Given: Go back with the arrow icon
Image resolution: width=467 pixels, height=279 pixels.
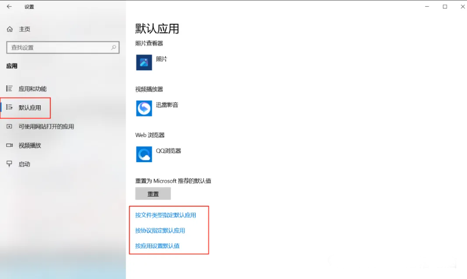Looking at the screenshot, I should (x=9, y=6).
